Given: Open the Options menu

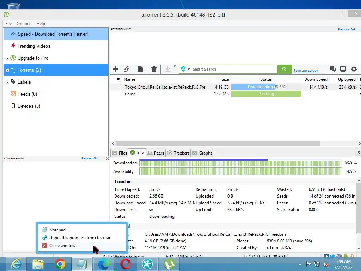Looking at the screenshot, I should (x=24, y=24).
